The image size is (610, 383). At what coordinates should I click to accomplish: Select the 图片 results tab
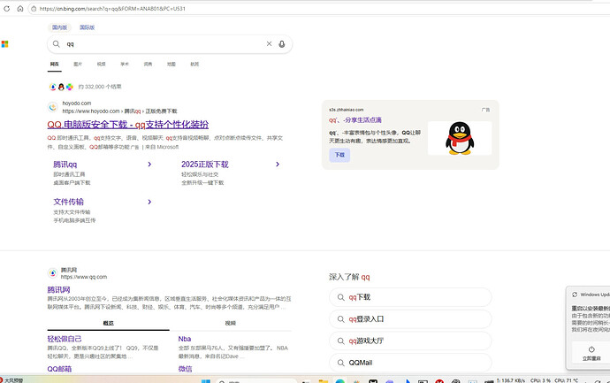click(x=78, y=65)
